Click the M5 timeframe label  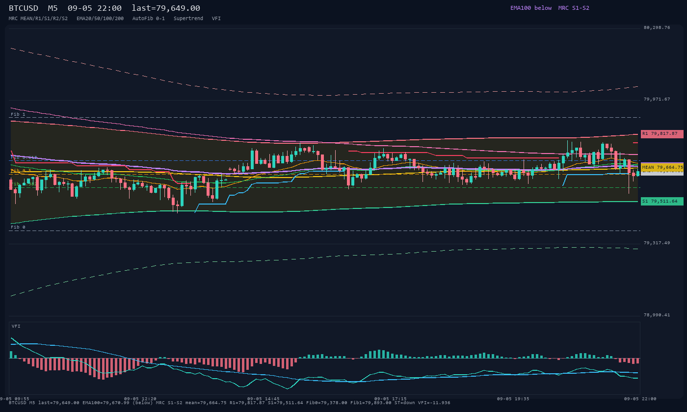point(53,8)
